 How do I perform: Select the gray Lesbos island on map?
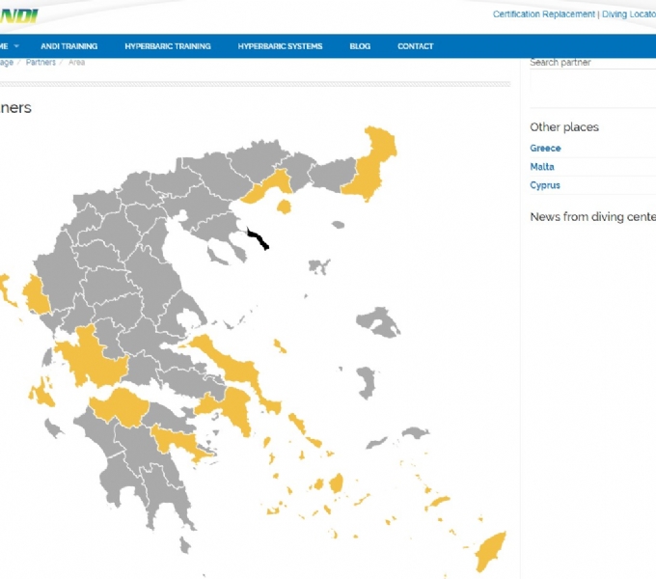click(x=378, y=321)
